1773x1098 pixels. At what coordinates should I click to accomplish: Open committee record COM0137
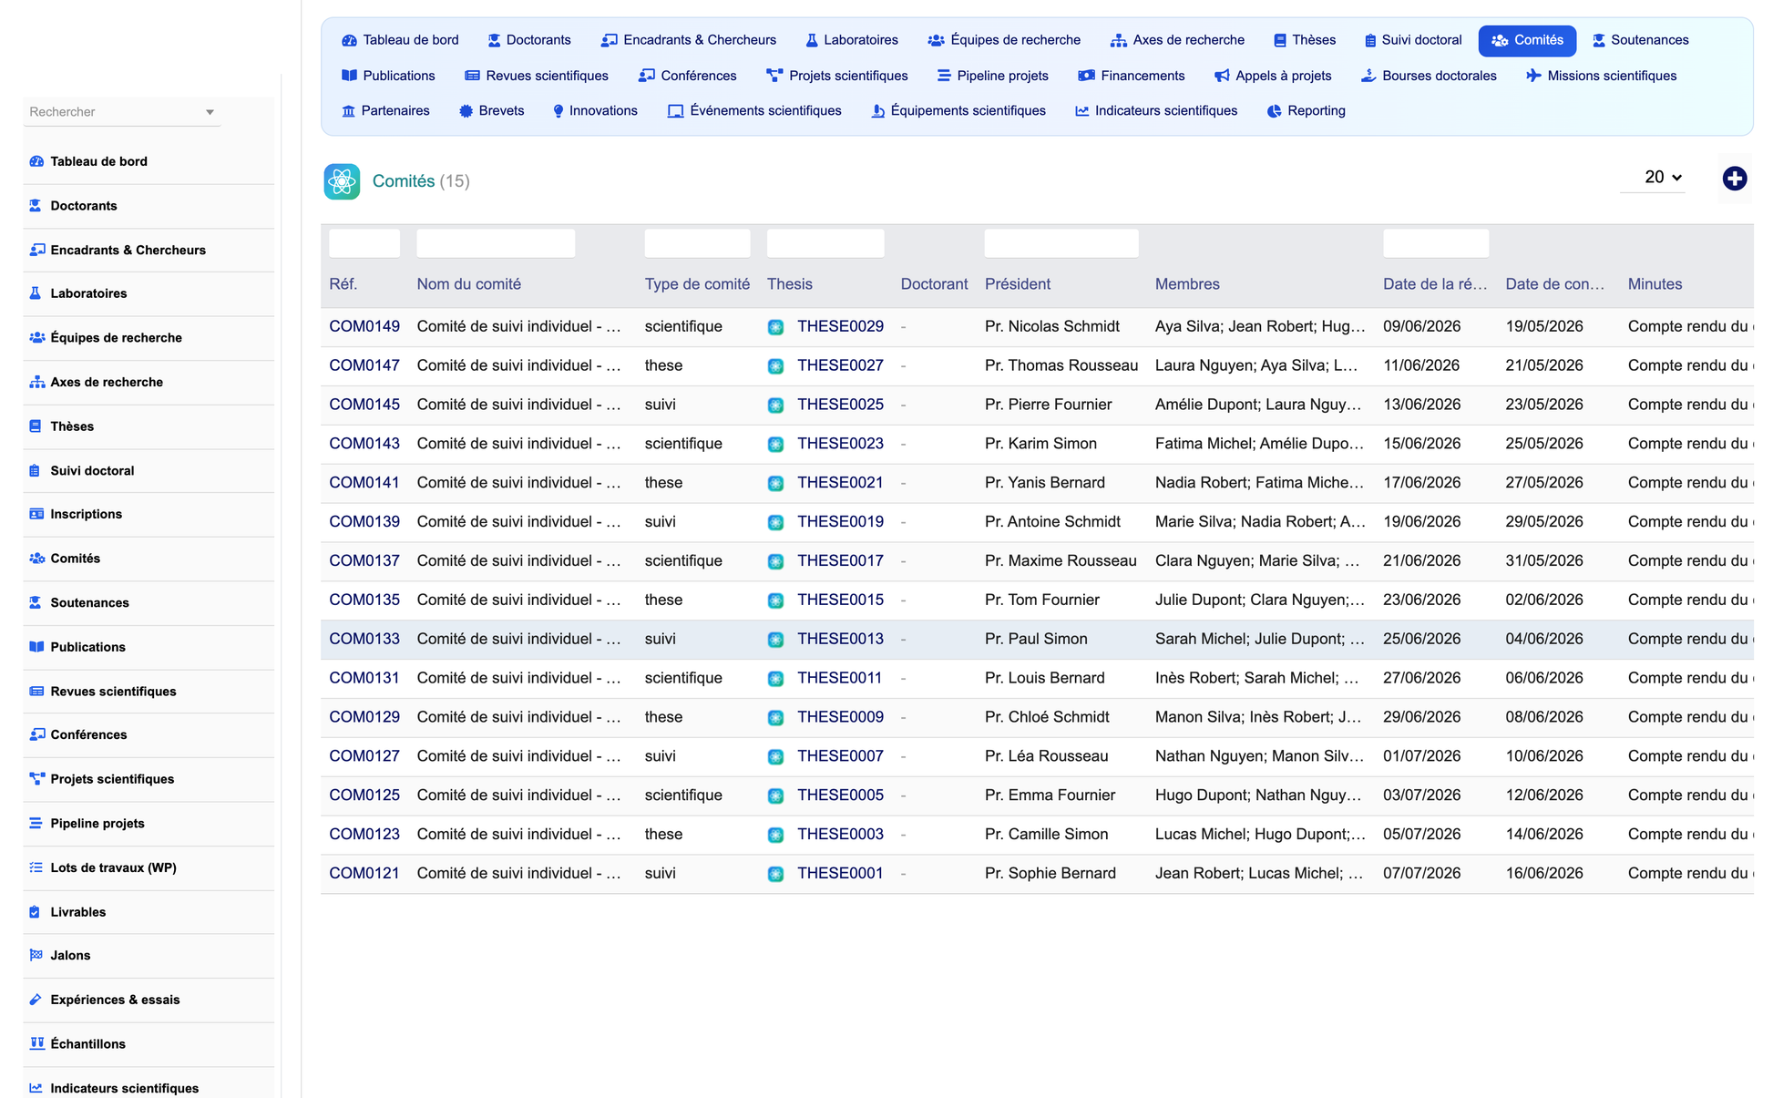pos(364,560)
